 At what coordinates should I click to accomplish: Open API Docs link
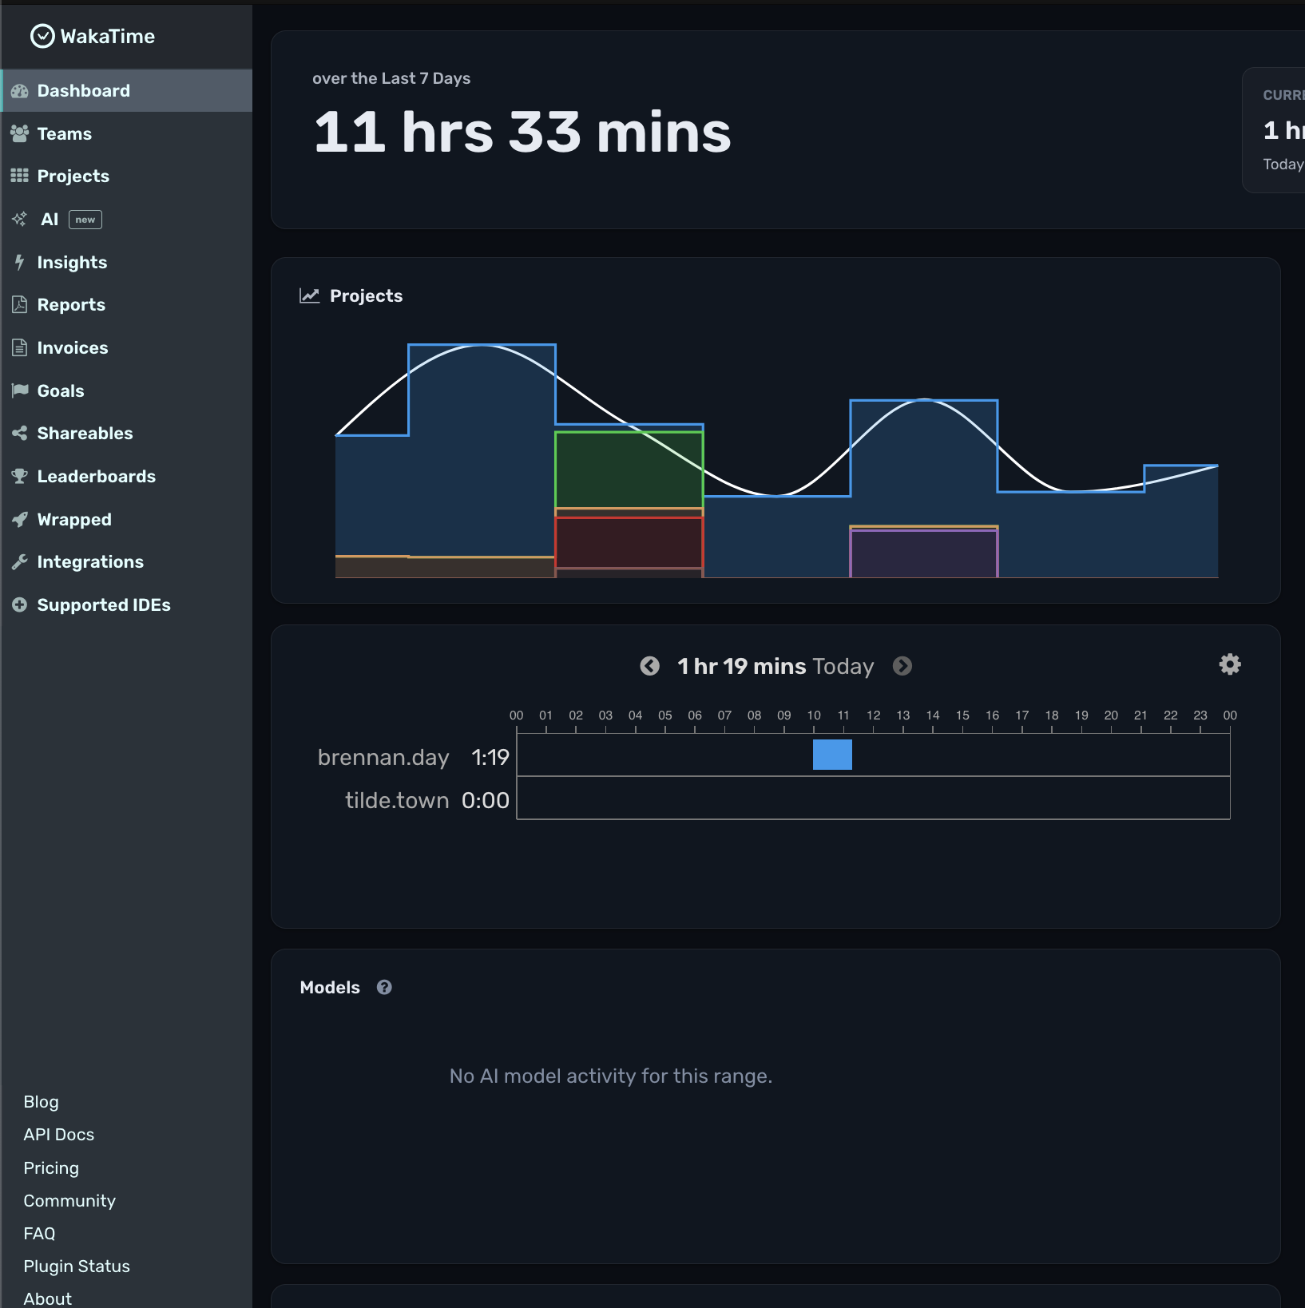tap(59, 1135)
